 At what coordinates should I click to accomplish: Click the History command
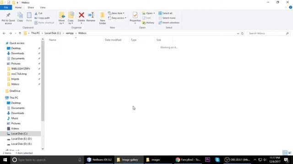(x=148, y=23)
